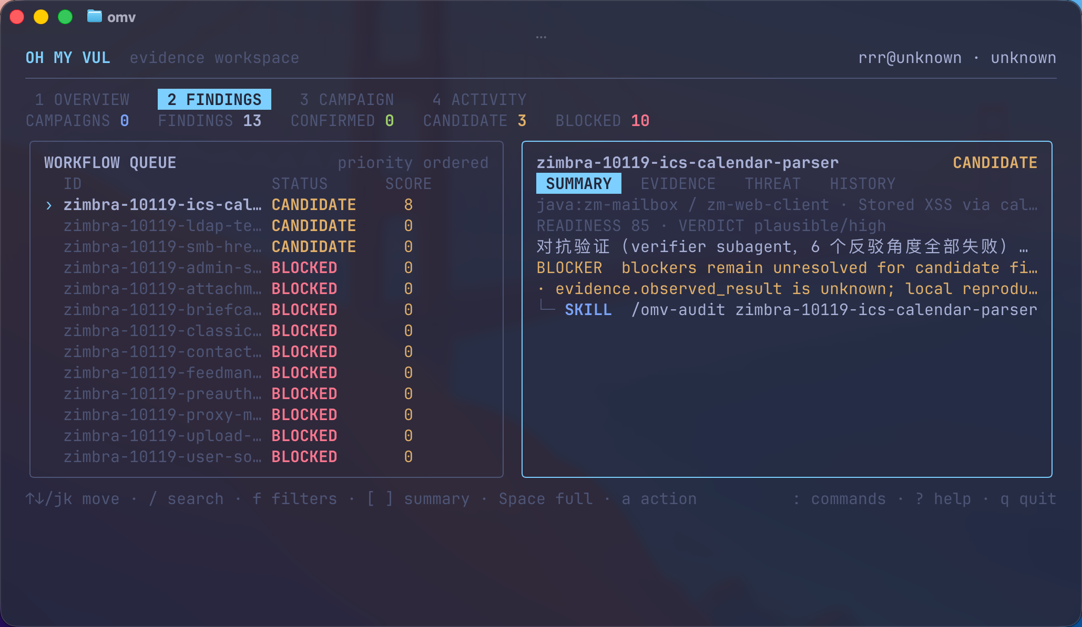Click BLOCKED status of admin-s row
1082x627 pixels.
click(x=304, y=268)
